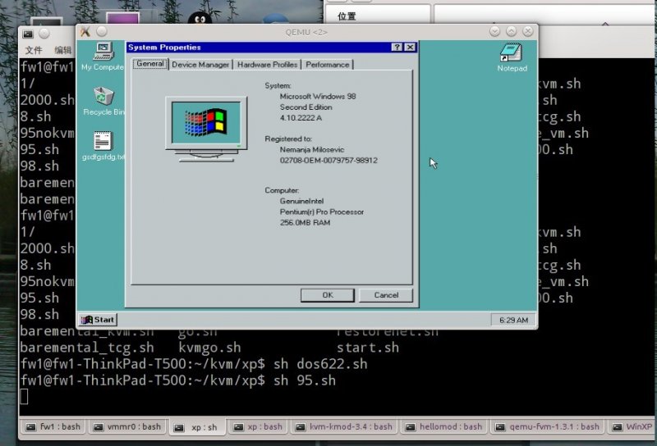
Task: Open the 文件 menu in the terminal window
Action: [34, 50]
